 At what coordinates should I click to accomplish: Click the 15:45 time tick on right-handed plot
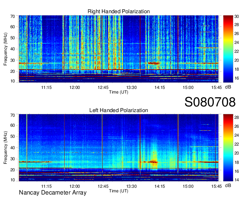pos(216,87)
